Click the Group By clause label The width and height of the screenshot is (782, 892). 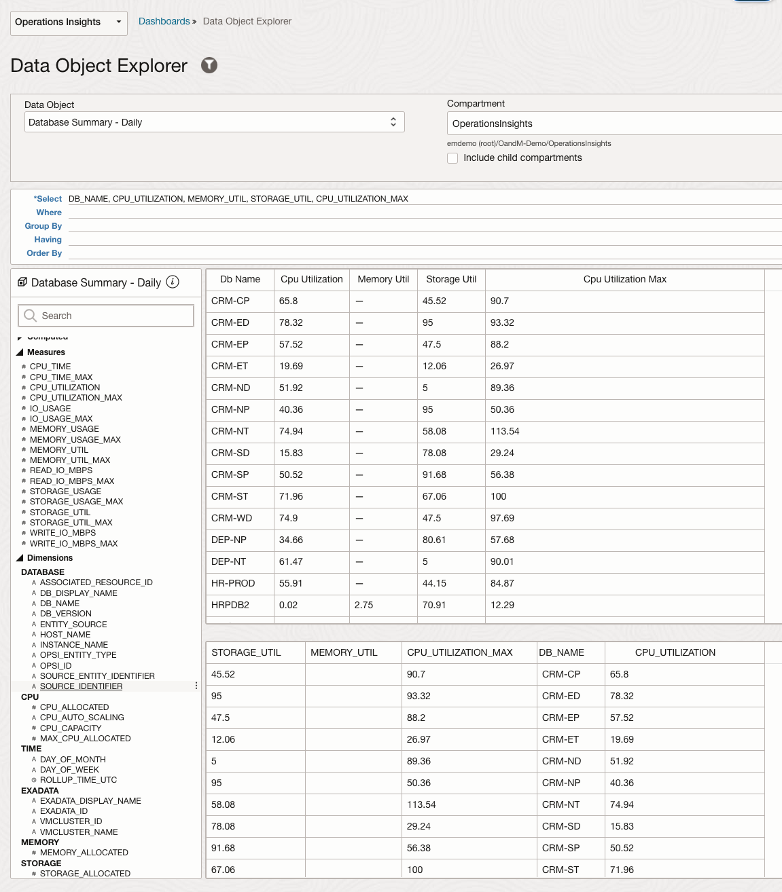(x=43, y=225)
